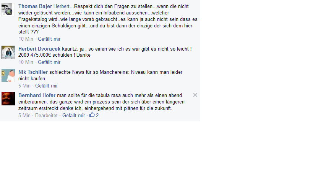Open Nik Tschiller's avatar thumbnail
The height and width of the screenshot is (175, 313).
coord(8,75)
